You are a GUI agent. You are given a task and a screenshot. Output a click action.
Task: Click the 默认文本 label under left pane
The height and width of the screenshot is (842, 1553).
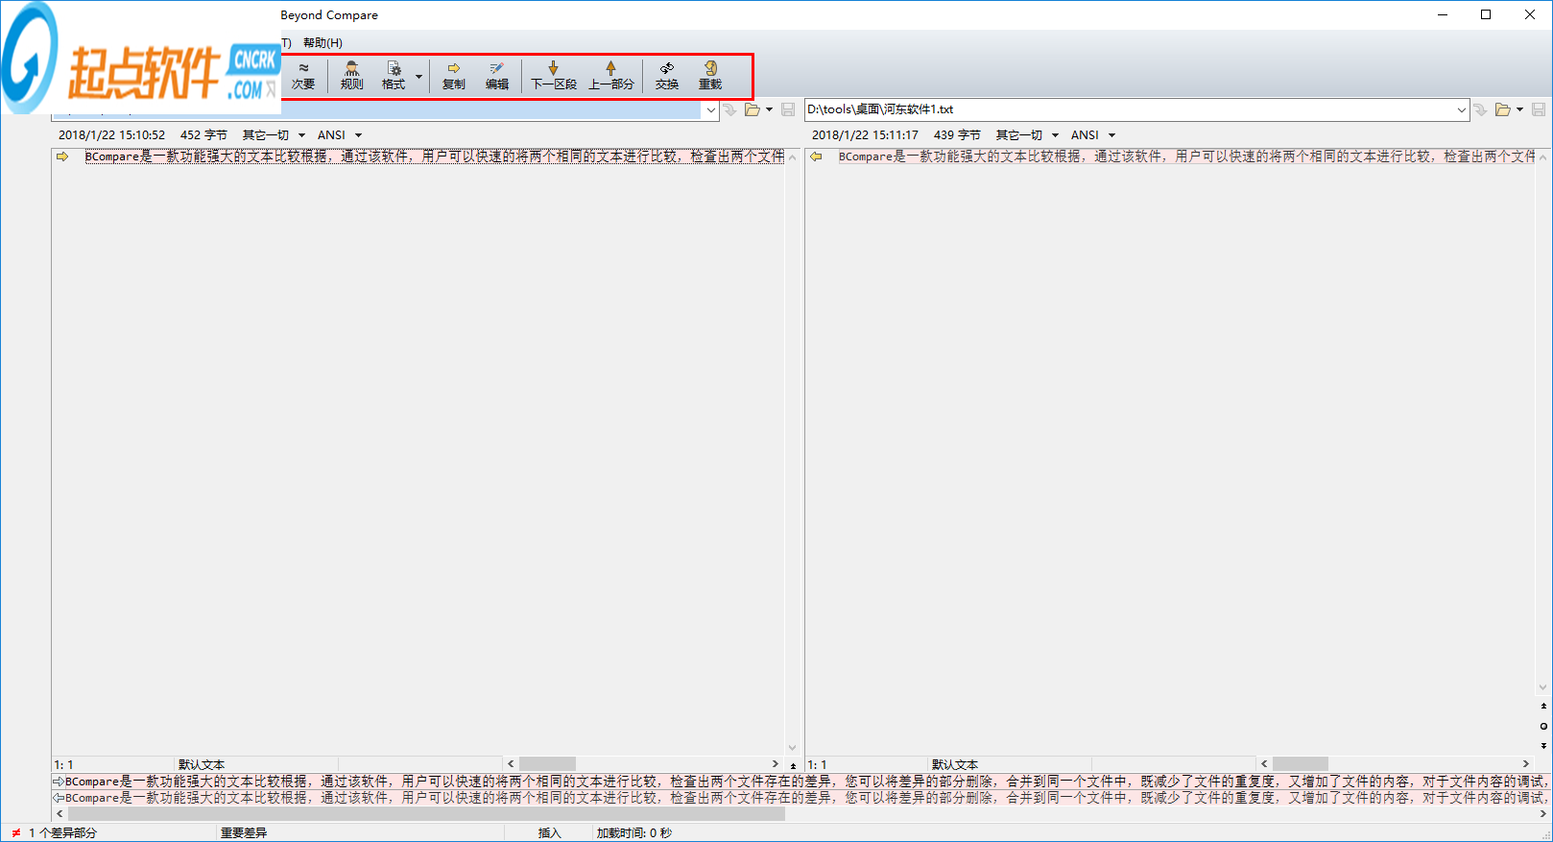pyautogui.click(x=202, y=765)
